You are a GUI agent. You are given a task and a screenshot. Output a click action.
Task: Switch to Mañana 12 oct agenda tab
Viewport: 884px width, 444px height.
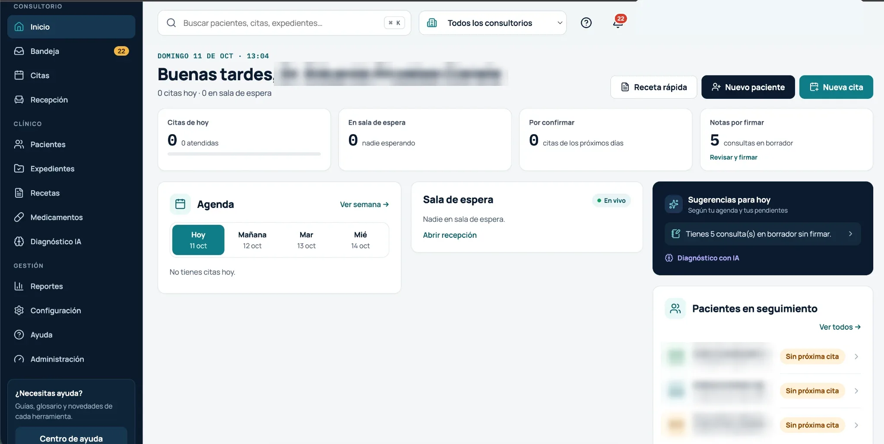pos(252,240)
